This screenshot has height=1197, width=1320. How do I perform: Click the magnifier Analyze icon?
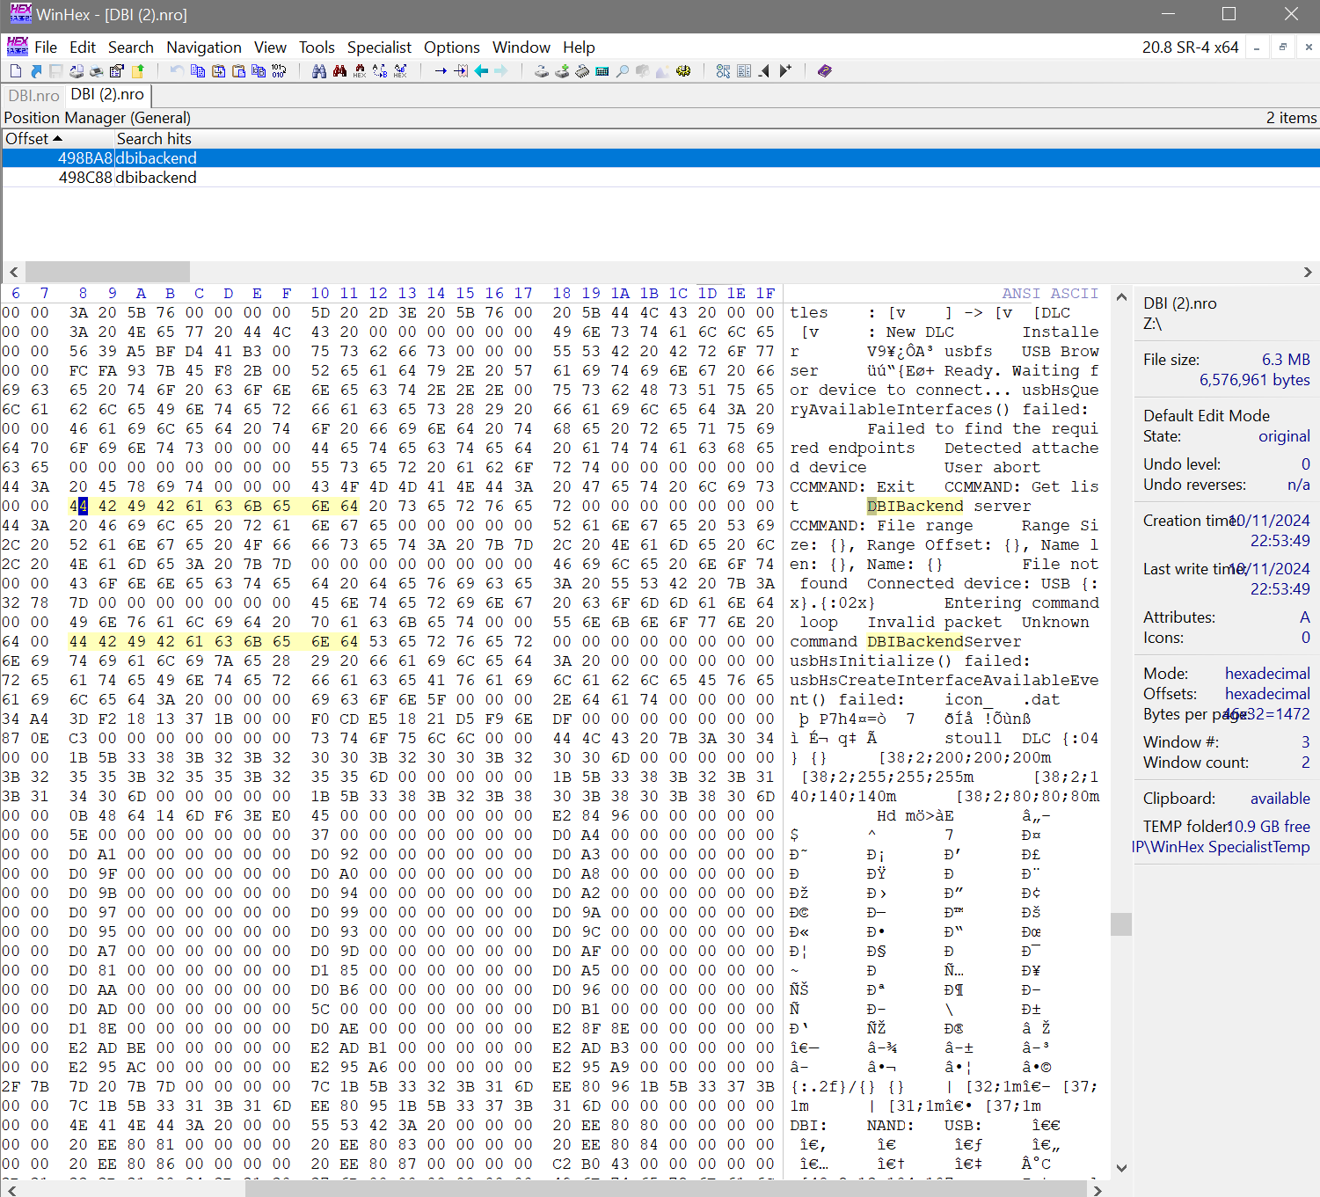[623, 71]
